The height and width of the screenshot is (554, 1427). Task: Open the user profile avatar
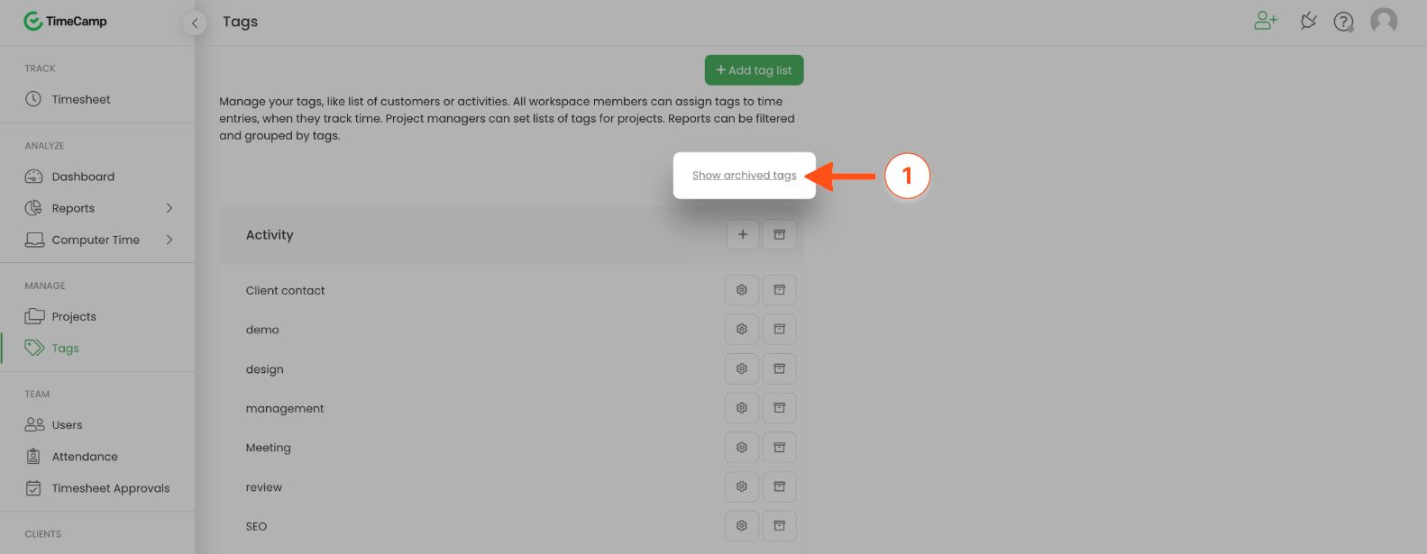click(1384, 21)
